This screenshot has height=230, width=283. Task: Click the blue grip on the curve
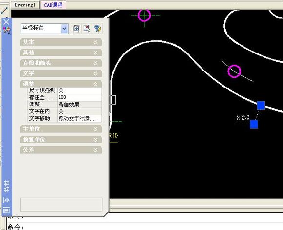[261, 105]
